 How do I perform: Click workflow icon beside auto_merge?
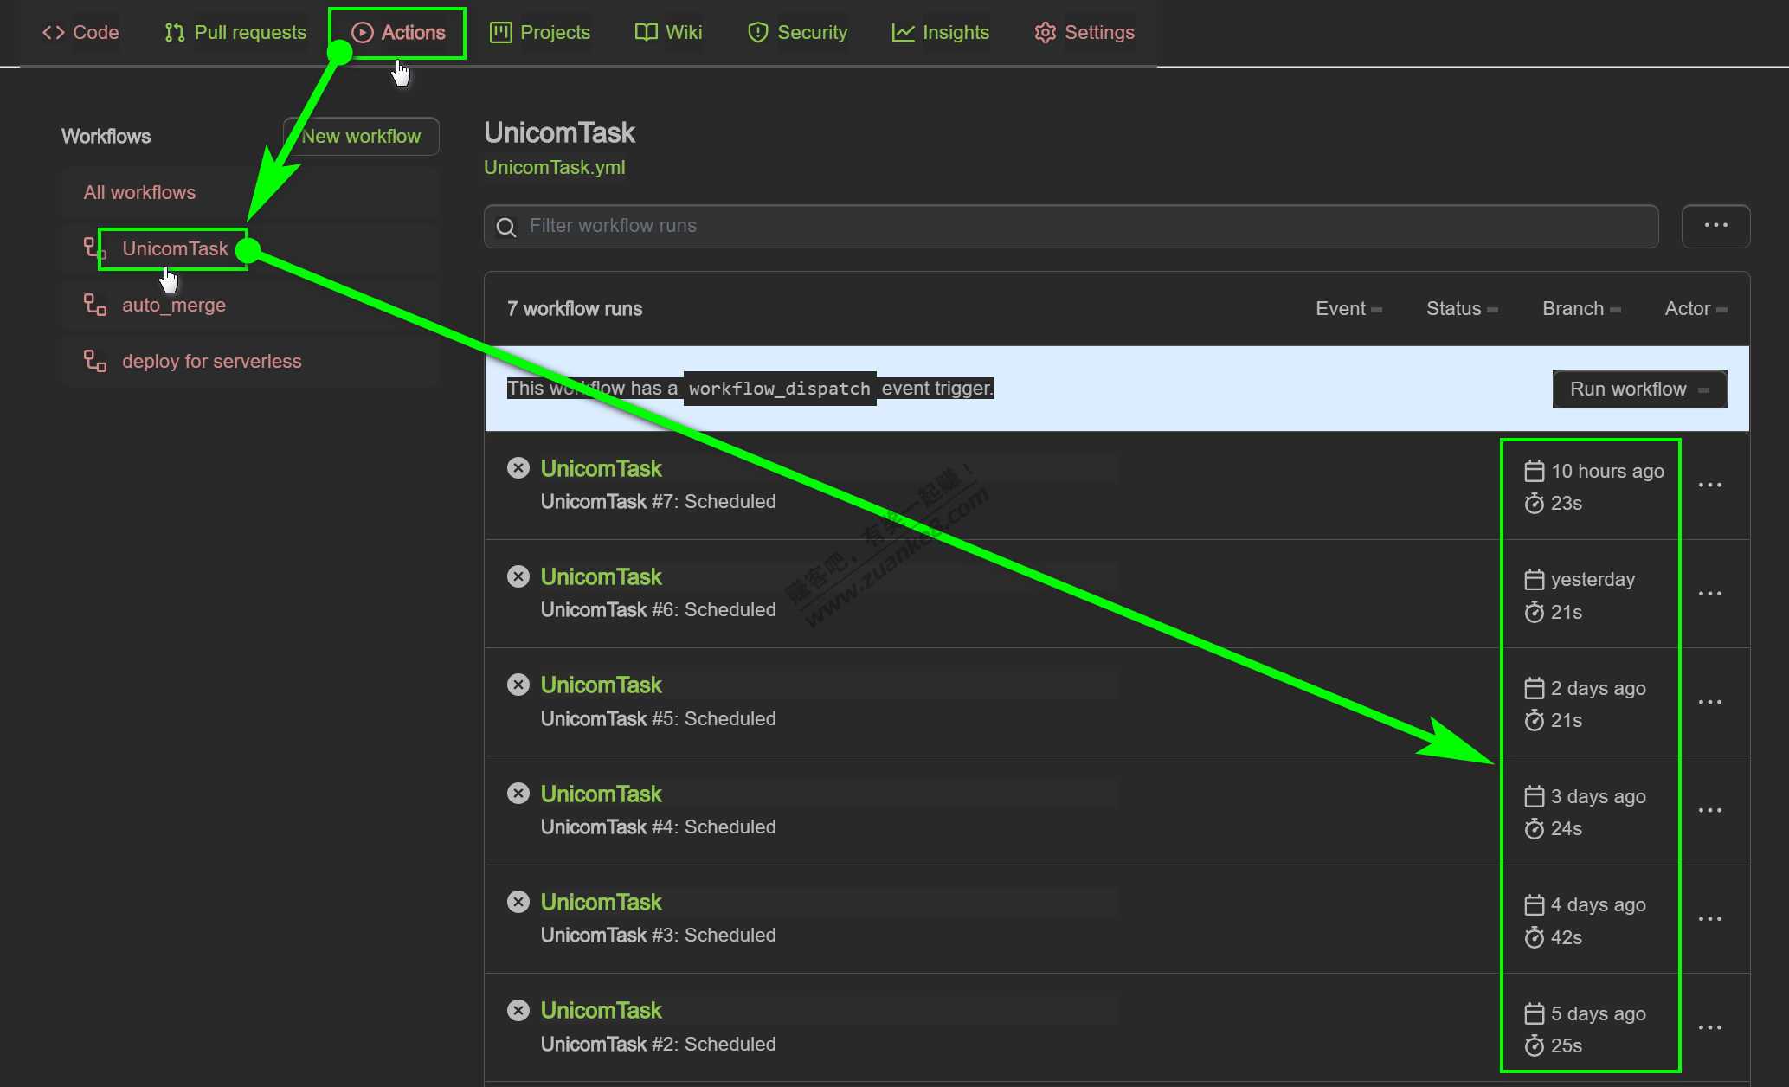click(x=95, y=305)
